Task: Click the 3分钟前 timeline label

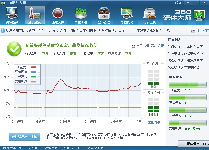Action: click(x=65, y=121)
